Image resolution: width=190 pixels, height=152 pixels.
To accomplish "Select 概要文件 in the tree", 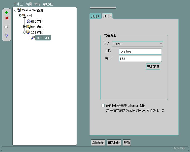I will (37, 21).
